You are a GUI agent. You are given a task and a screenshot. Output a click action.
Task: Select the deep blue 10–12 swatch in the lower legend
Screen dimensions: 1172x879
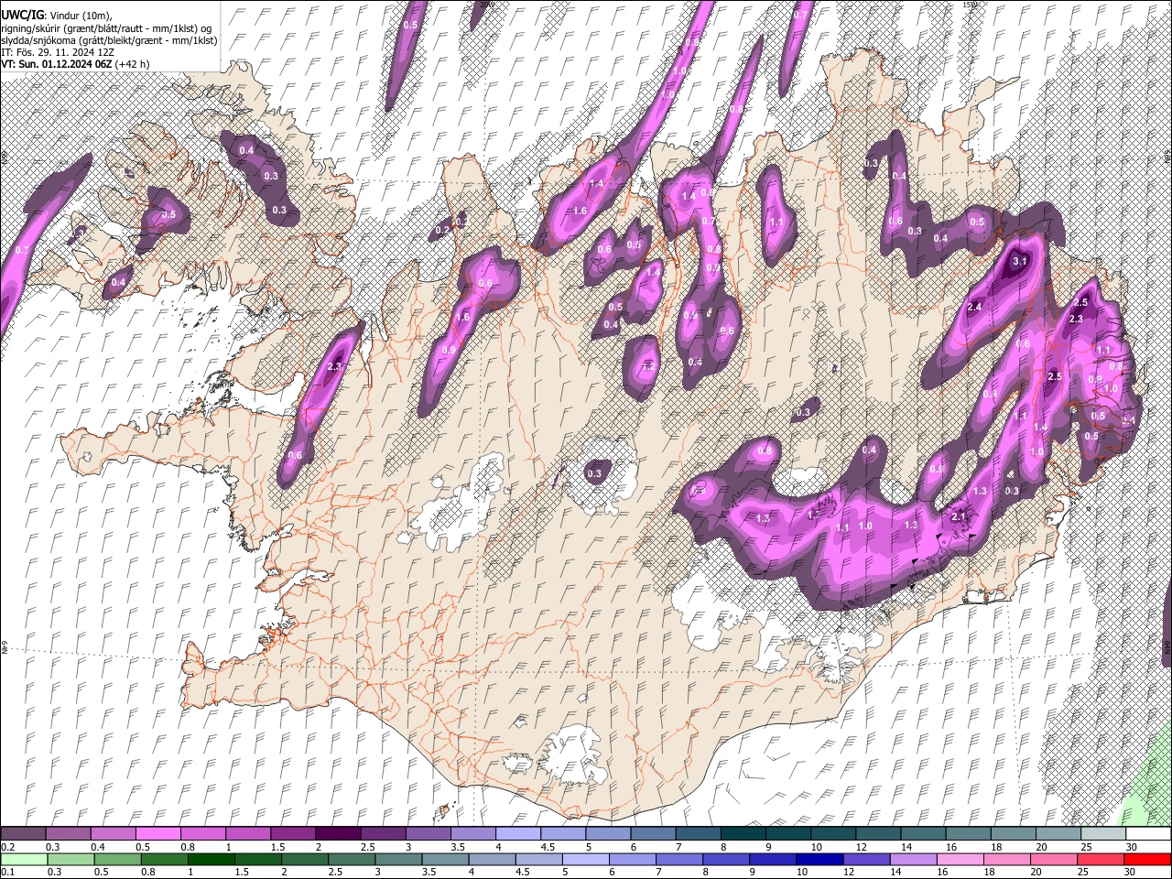point(820,859)
